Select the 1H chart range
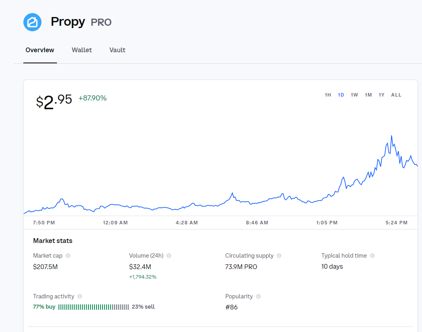The image size is (422, 332). coord(328,95)
